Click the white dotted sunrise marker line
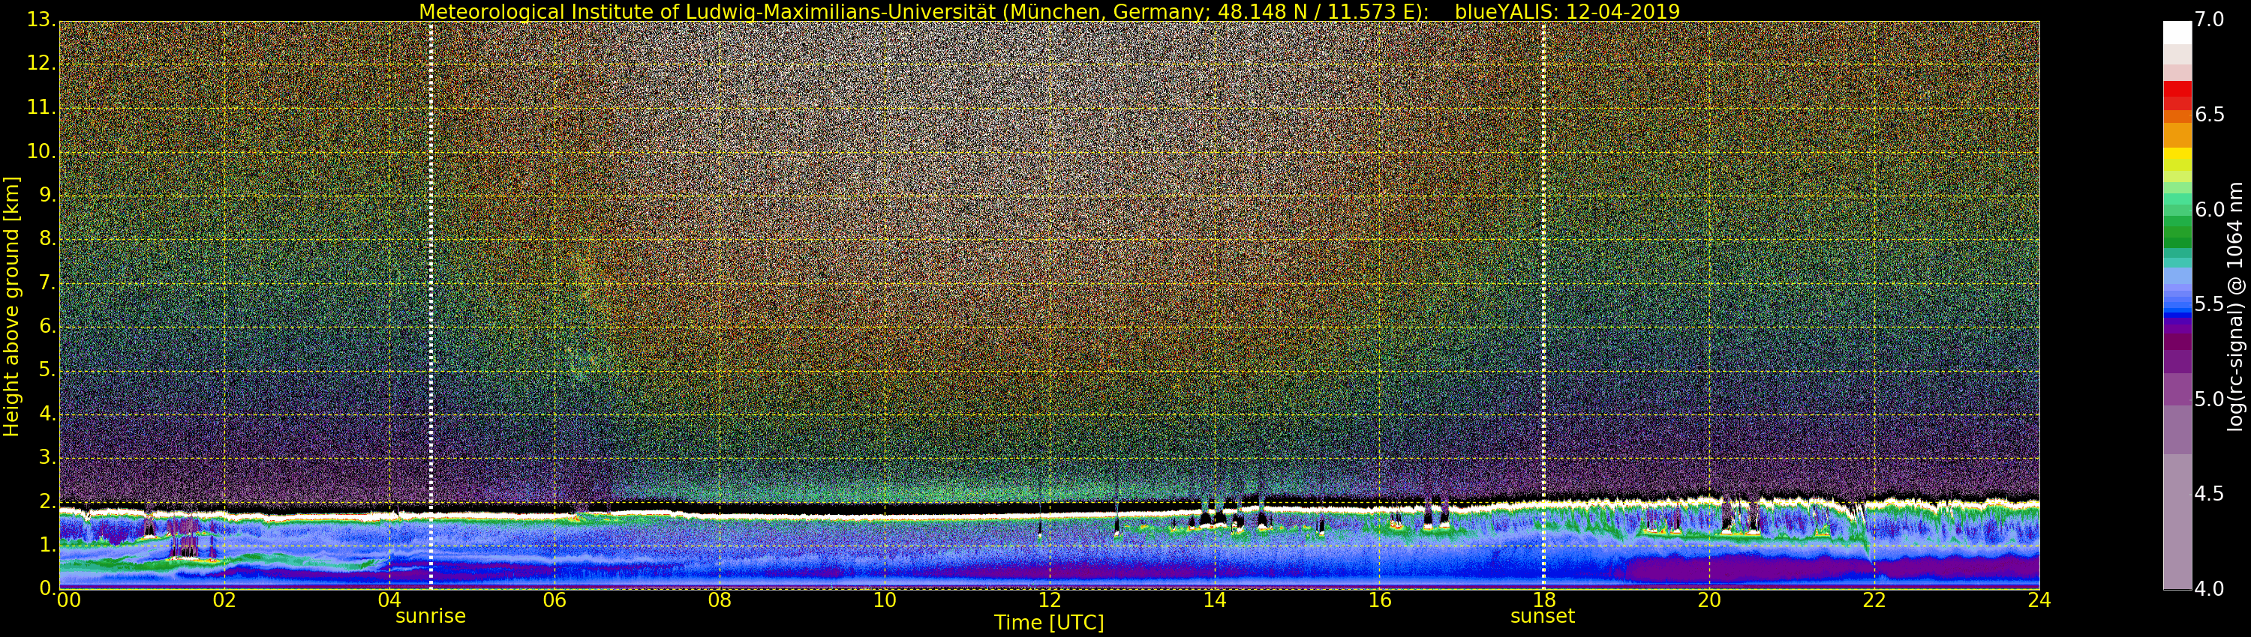This screenshot has height=637, width=2251. pyautogui.click(x=431, y=304)
